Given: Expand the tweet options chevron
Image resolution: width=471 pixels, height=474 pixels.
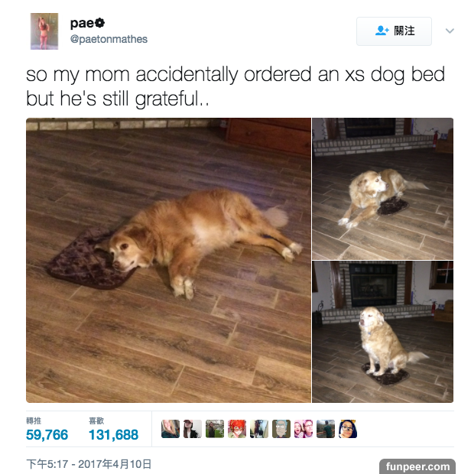Looking at the screenshot, I should (x=450, y=31).
